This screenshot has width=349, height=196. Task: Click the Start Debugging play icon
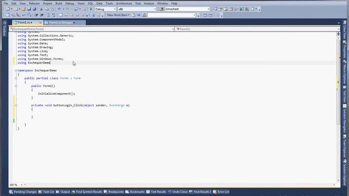pos(91,9)
